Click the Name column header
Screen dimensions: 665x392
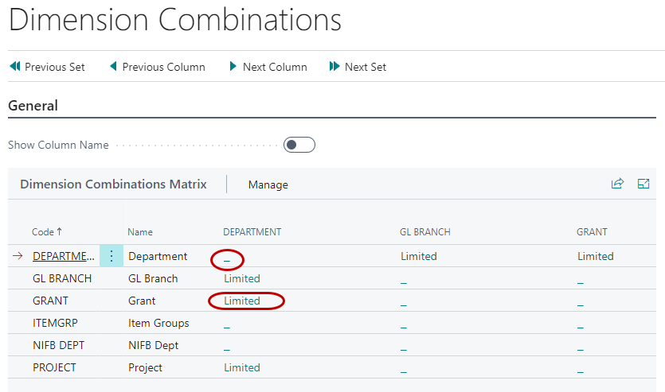(140, 232)
